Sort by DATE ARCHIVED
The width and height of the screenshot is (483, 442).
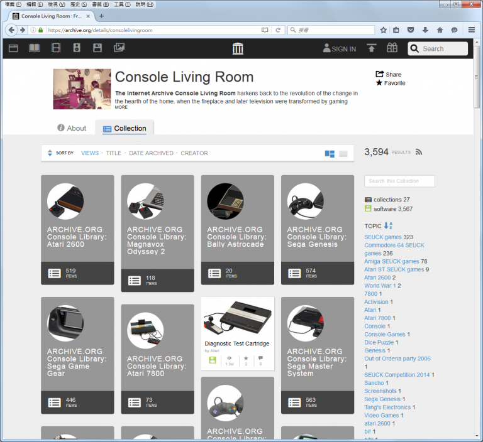point(151,153)
